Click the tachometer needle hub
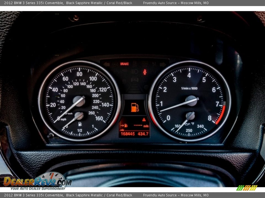 pyautogui.click(x=191, y=101)
